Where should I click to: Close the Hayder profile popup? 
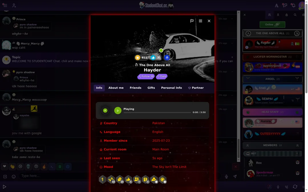209,21
